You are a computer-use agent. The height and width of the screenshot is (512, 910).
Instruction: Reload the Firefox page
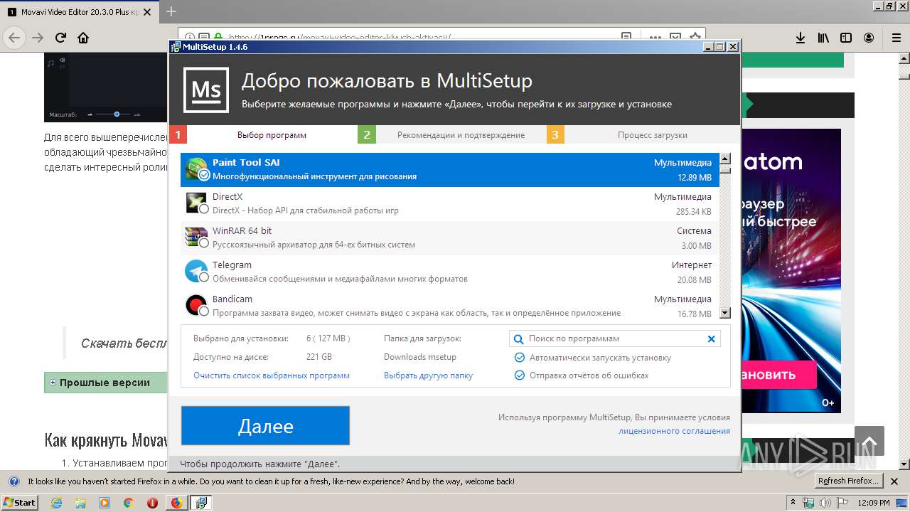pyautogui.click(x=60, y=38)
